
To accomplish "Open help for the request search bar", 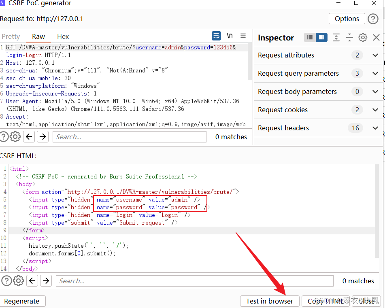I will coord(4,137).
